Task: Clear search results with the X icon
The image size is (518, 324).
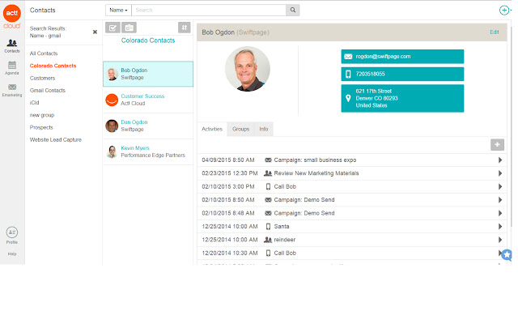Action: 95,32
